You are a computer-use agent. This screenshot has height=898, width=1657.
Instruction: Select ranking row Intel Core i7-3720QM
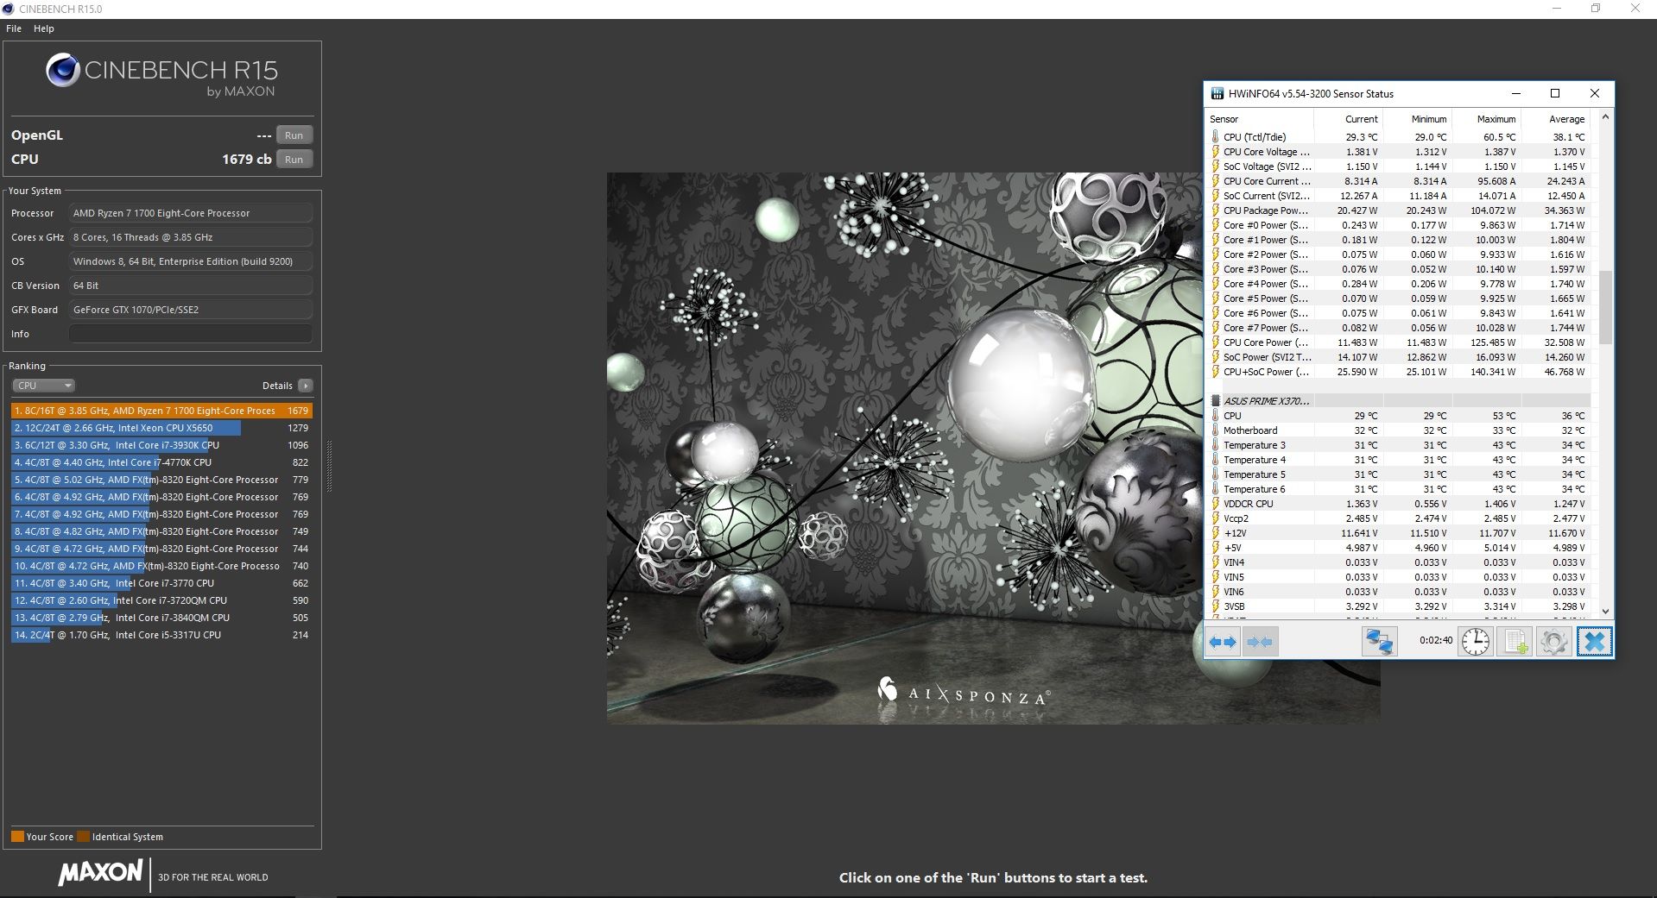click(x=161, y=600)
